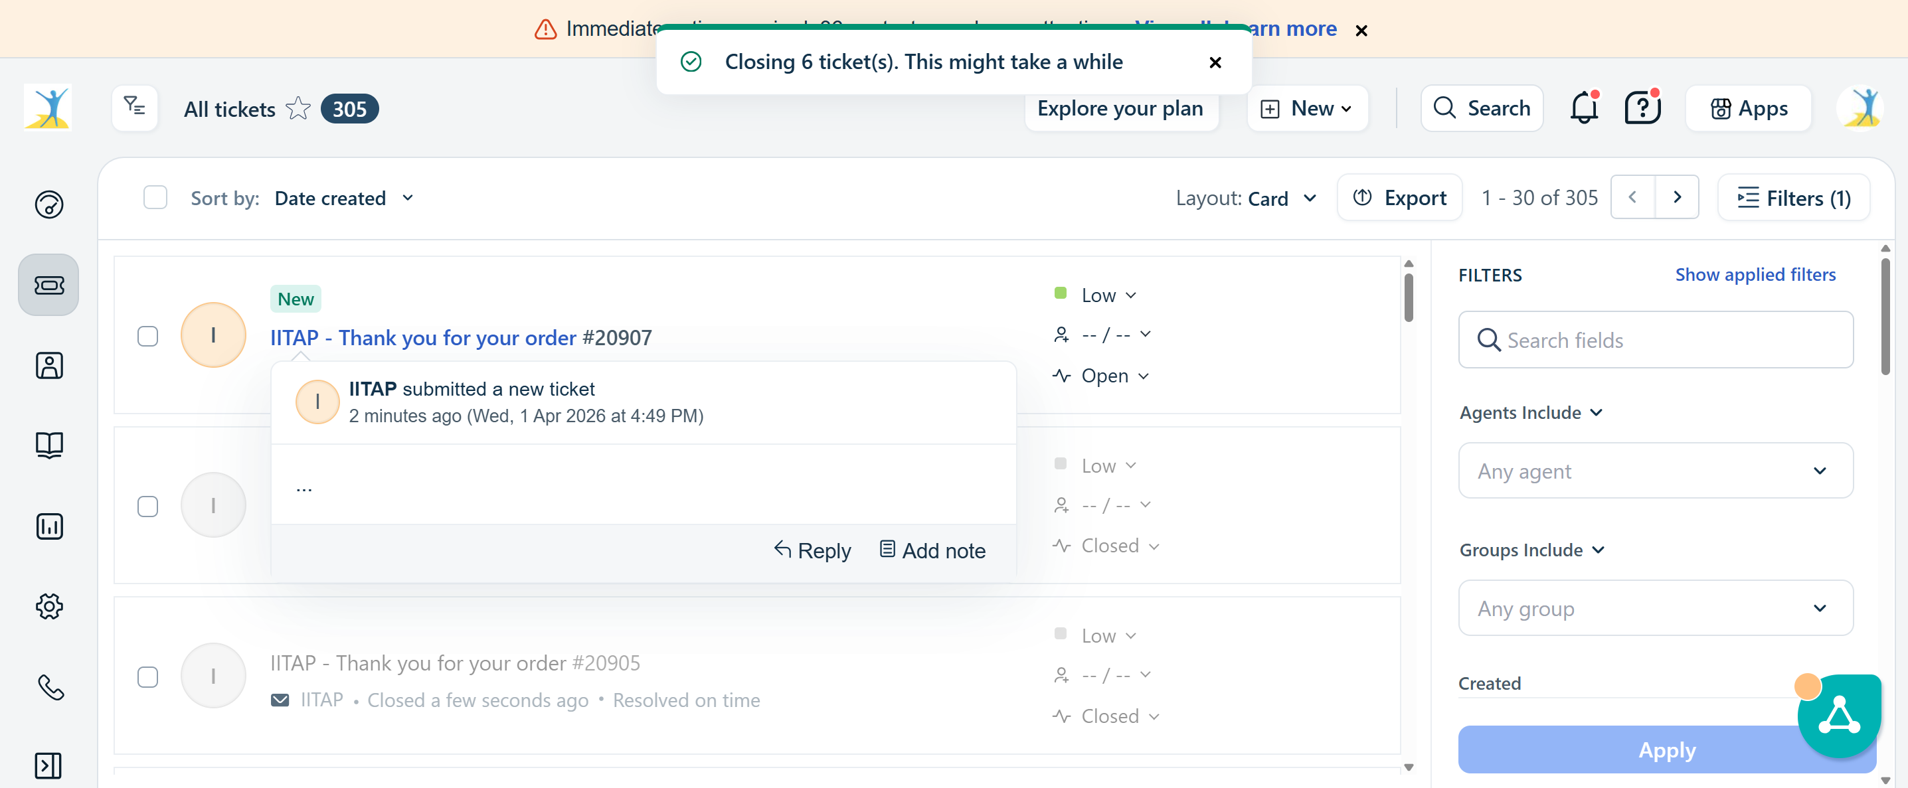Select ticket #20905 checkbox
1908x788 pixels.
147,677
